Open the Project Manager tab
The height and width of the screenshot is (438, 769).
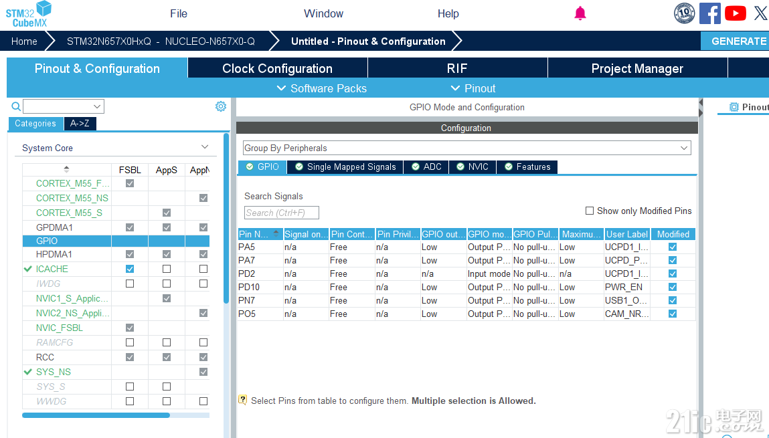[638, 68]
